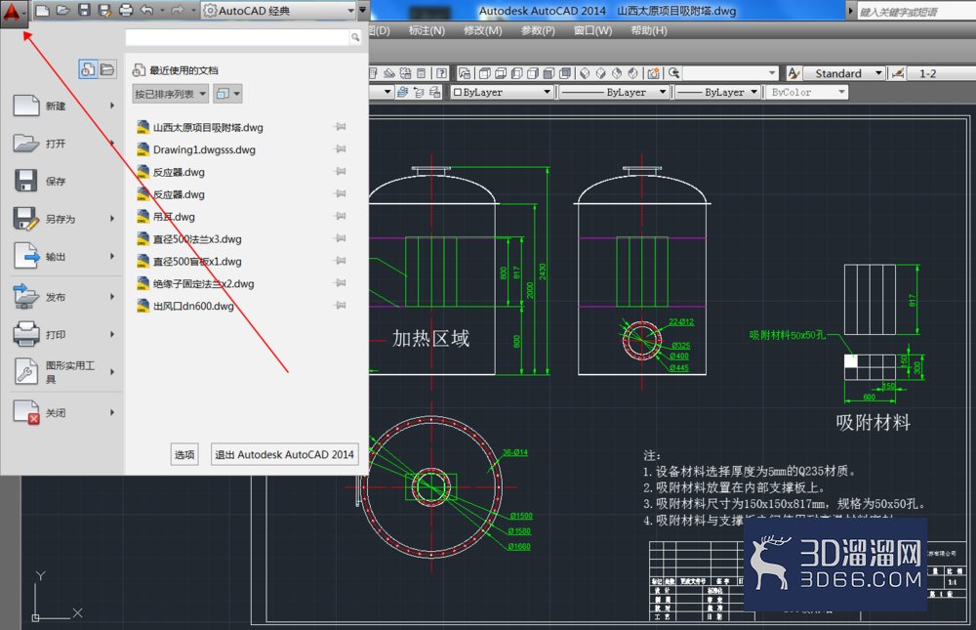Pin Drawing1.dwgsss.dwg to the recent list

coord(341,148)
